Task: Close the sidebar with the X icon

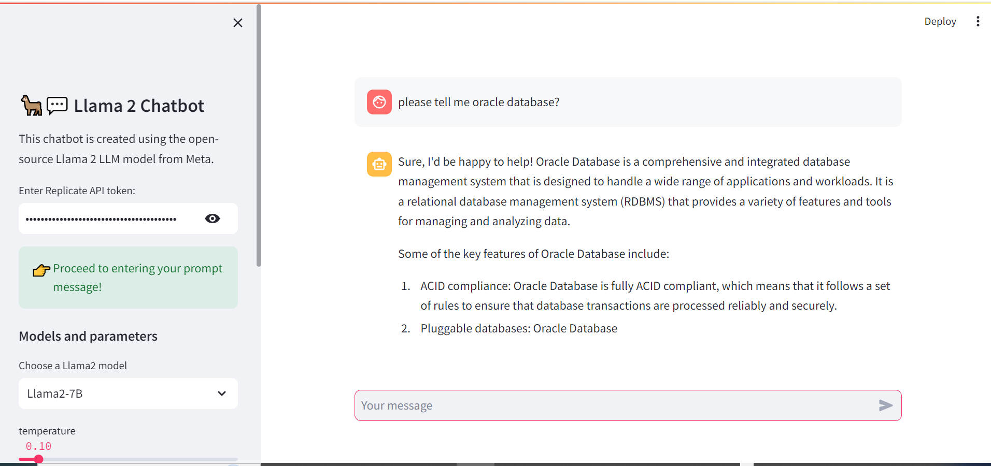Action: click(x=238, y=23)
